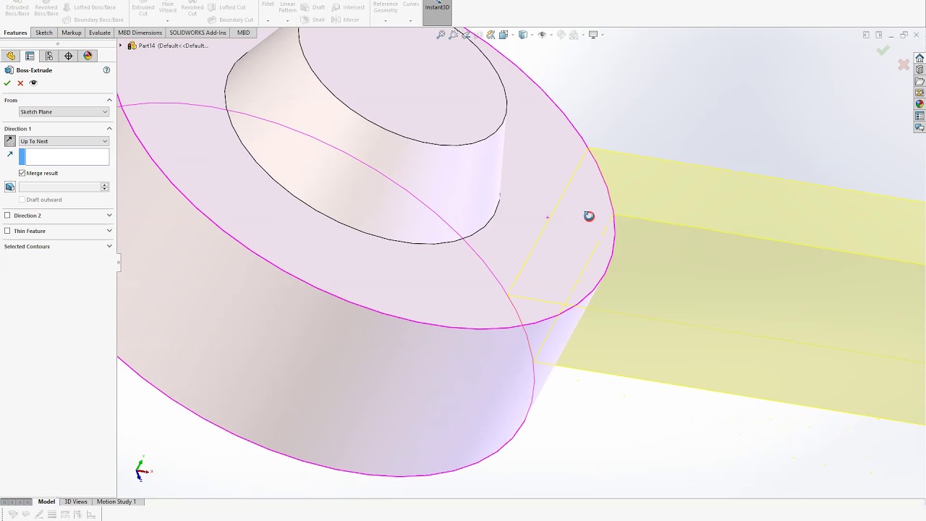Confirm feature with corner green checkmark

tap(883, 50)
